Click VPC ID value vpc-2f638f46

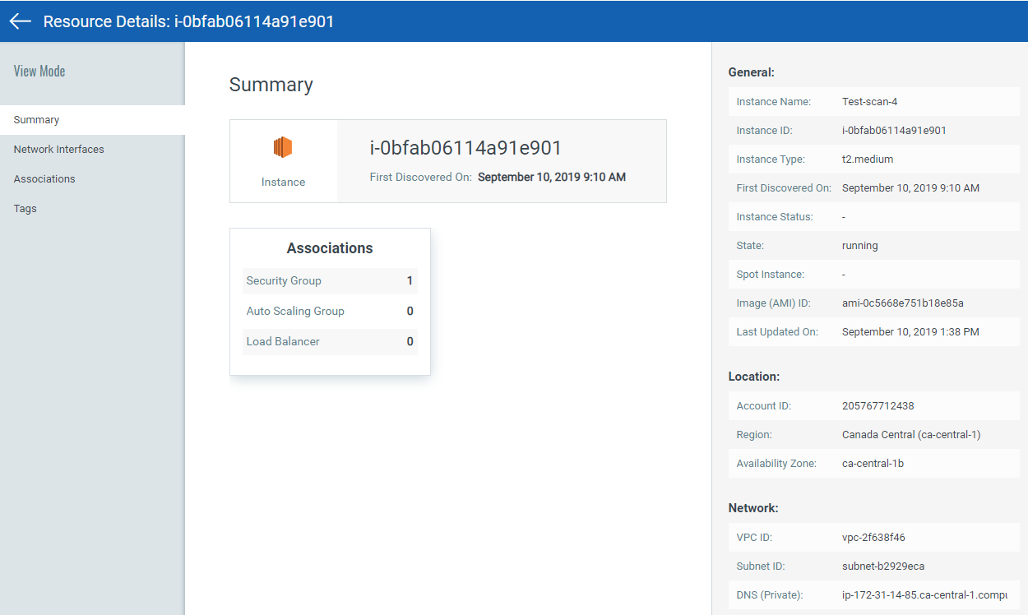[x=873, y=538]
